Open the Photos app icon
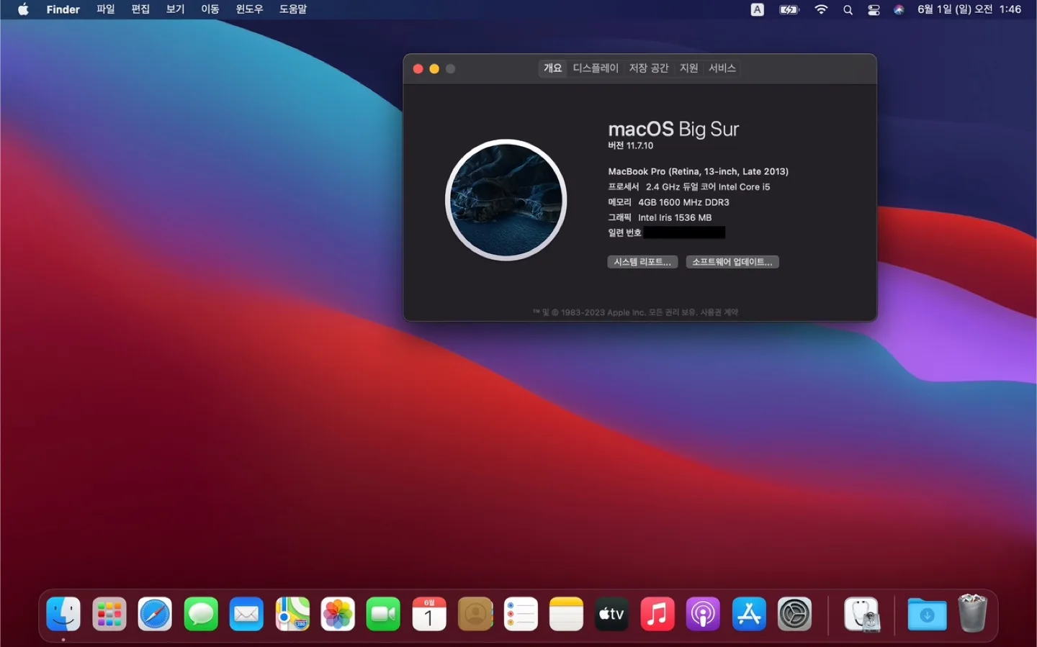 (338, 615)
